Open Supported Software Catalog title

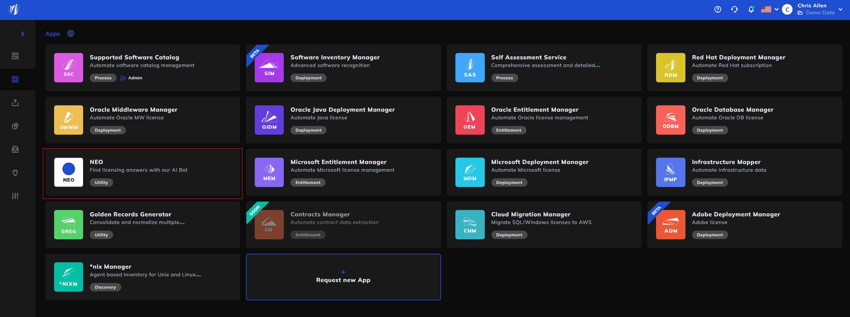click(x=134, y=57)
